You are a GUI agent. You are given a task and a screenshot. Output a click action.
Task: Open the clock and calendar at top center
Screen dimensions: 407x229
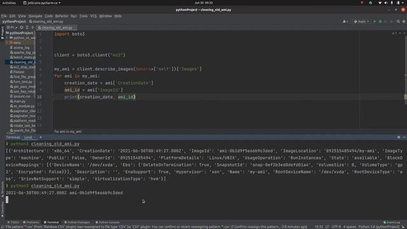coord(203,3)
